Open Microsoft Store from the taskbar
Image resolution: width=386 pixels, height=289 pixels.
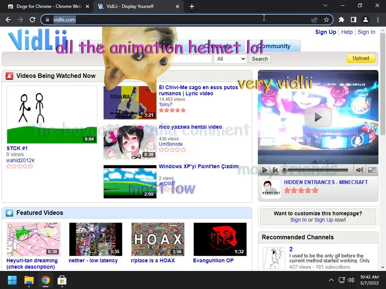click(x=62, y=280)
